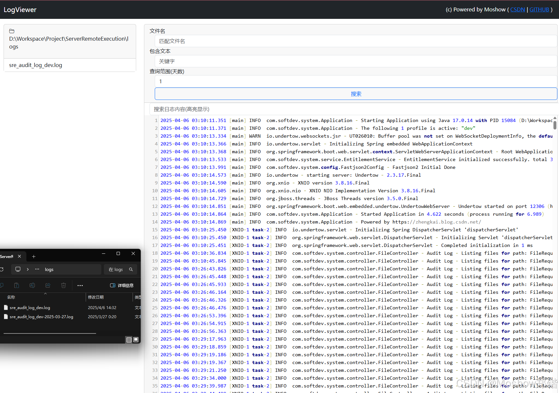The image size is (559, 393).
Task: Click log line 13 Started Application entry
Action: click(x=352, y=214)
